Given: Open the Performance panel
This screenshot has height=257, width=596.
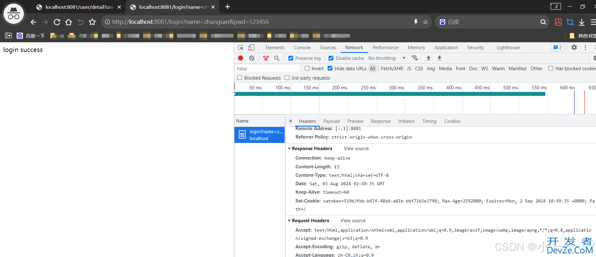Looking at the screenshot, I should pyautogui.click(x=385, y=48).
